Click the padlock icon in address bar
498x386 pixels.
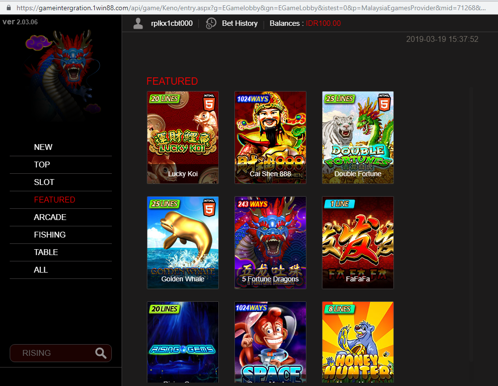9,8
